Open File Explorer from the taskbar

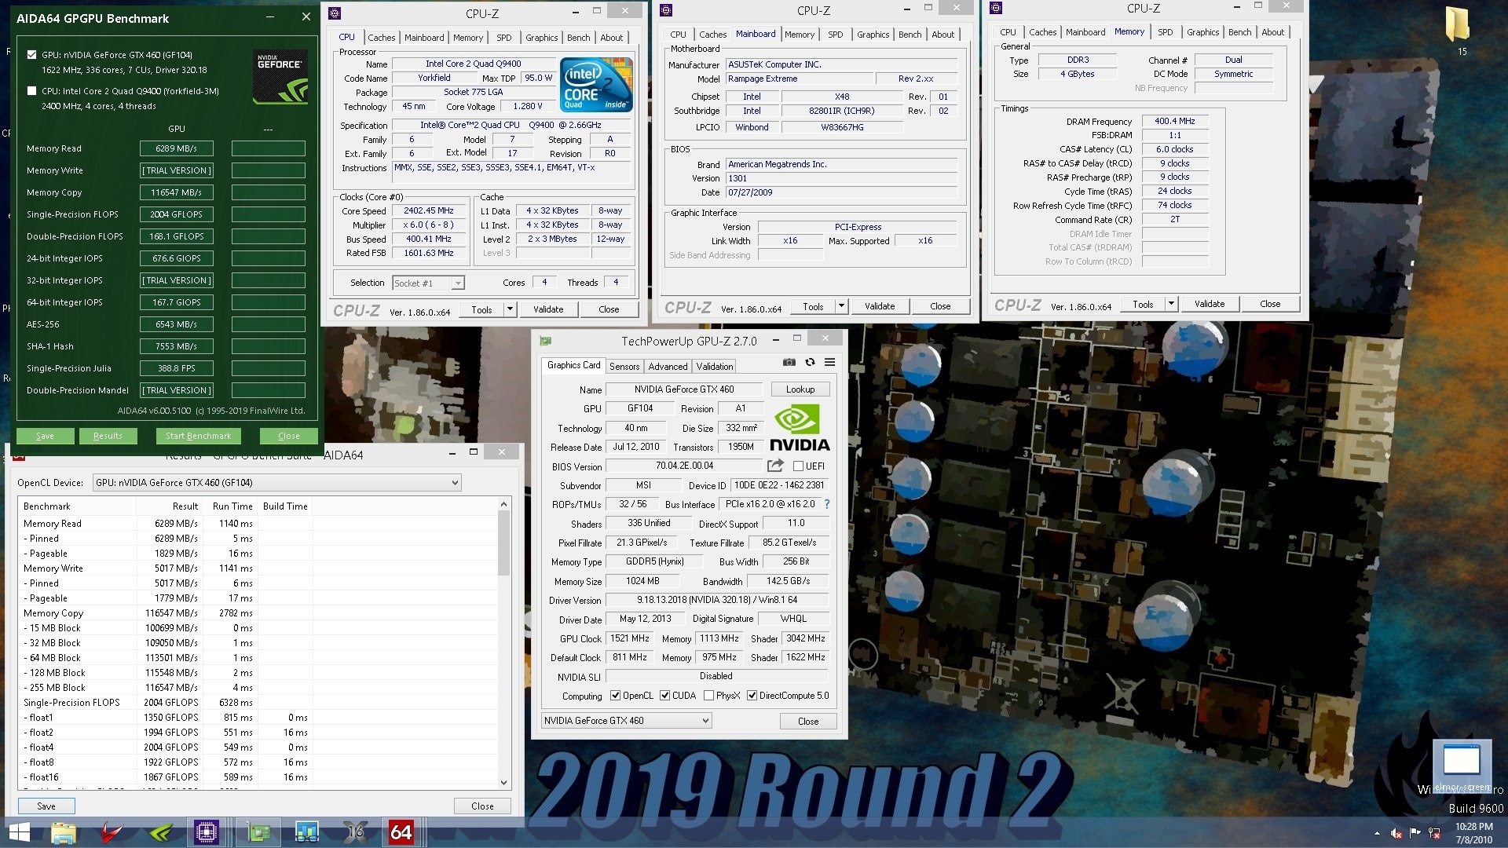tap(63, 832)
